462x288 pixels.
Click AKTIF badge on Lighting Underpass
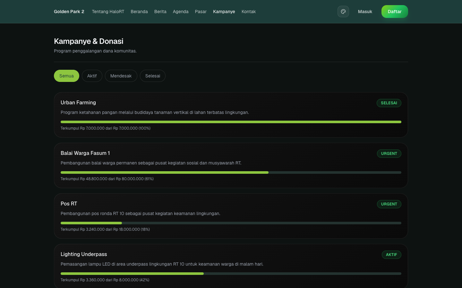coord(391,255)
